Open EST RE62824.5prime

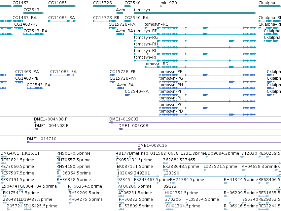(x=17, y=160)
